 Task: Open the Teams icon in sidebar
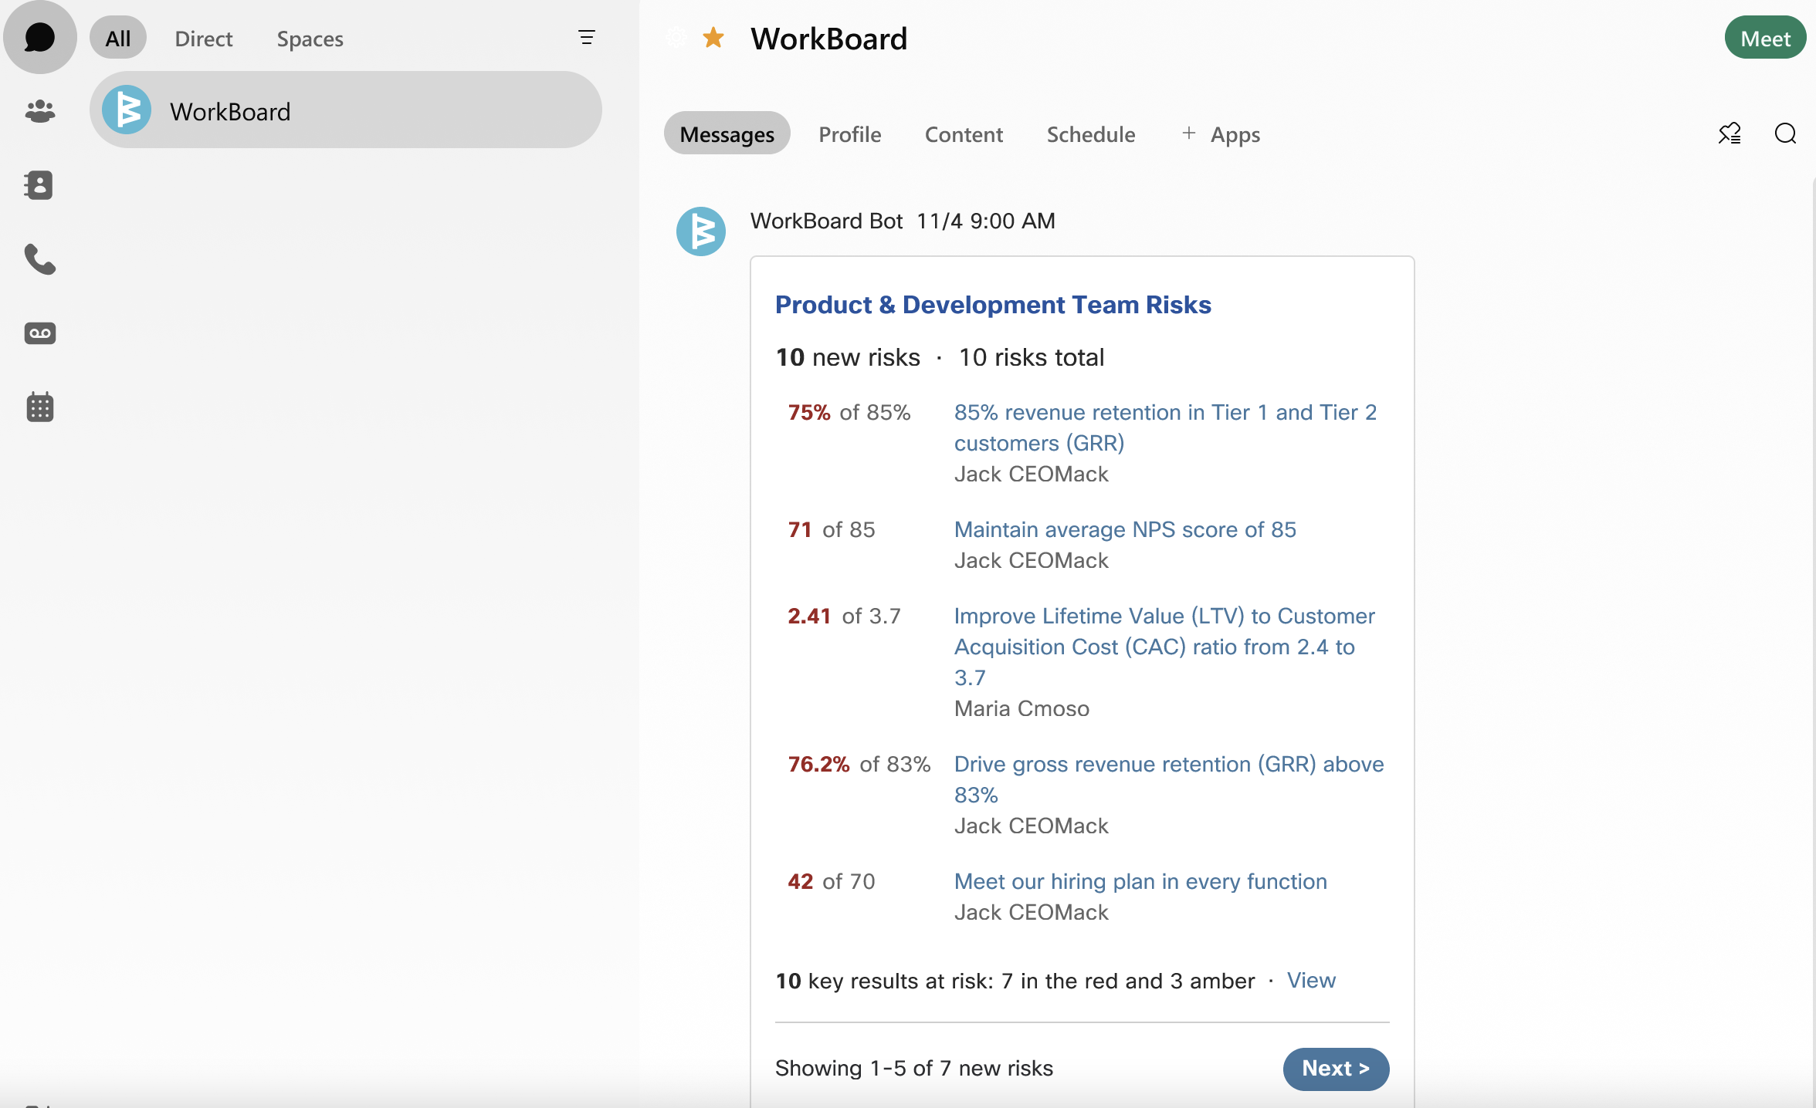[40, 112]
